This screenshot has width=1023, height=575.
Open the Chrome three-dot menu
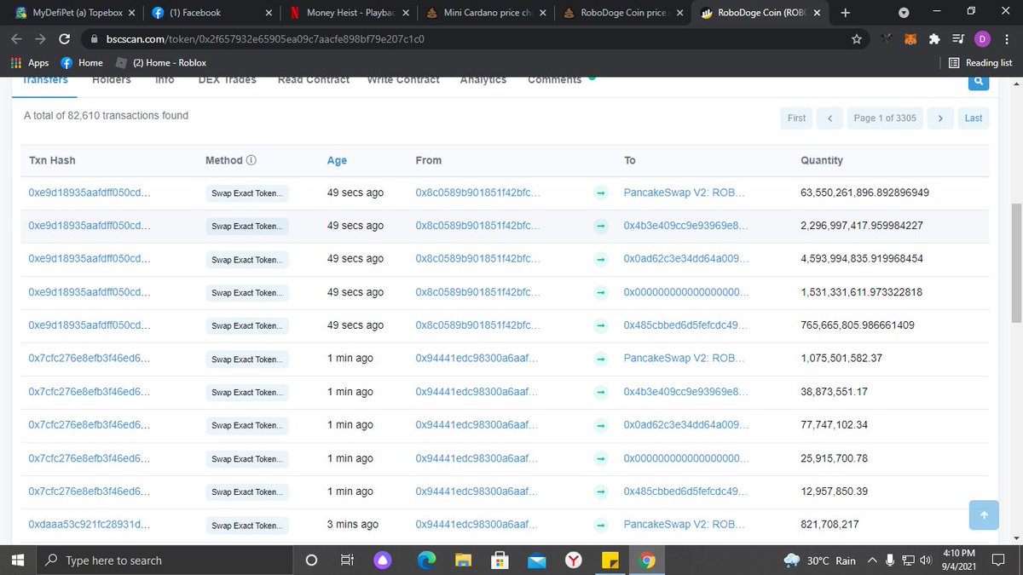click(x=1006, y=39)
